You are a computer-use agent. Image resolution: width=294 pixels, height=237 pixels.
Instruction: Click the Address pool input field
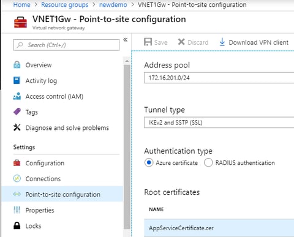pyautogui.click(x=219, y=78)
